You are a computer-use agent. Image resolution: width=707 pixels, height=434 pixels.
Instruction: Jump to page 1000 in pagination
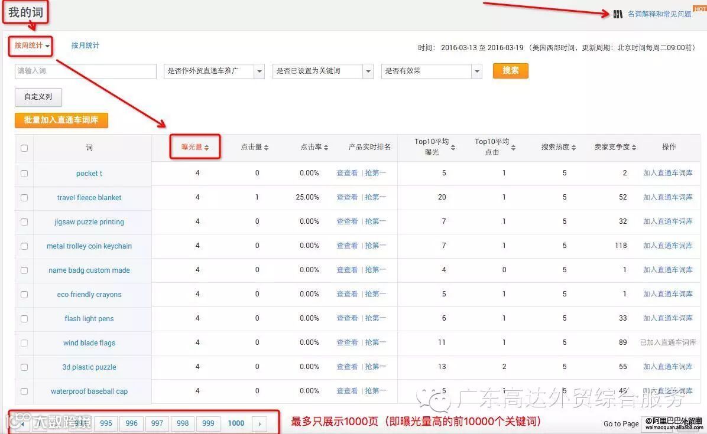point(236,423)
